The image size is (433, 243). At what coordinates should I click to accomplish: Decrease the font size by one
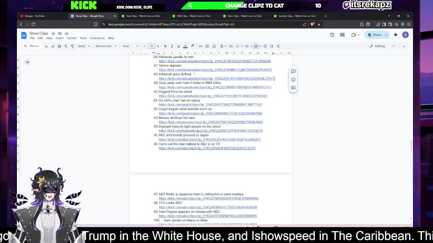click(145, 46)
